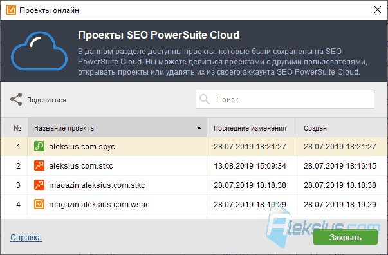The image size is (388, 255).
Task: Click the cloud icon in the header banner
Action: [x=39, y=51]
